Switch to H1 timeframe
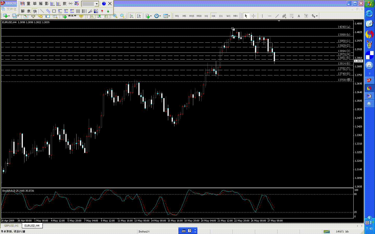 click(x=206, y=16)
